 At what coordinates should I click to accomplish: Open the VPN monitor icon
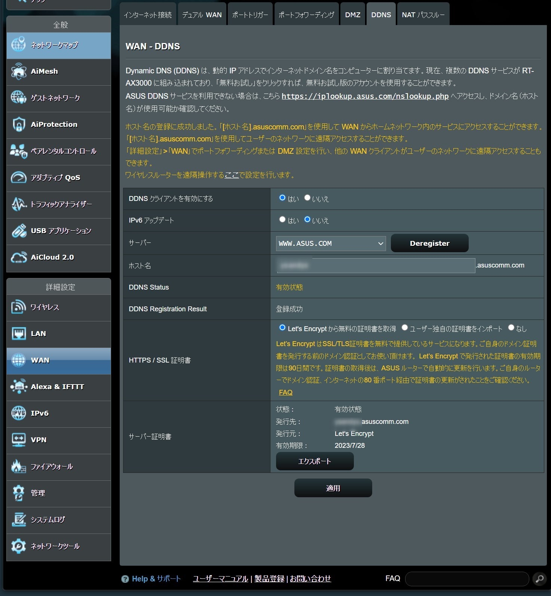coord(18,440)
